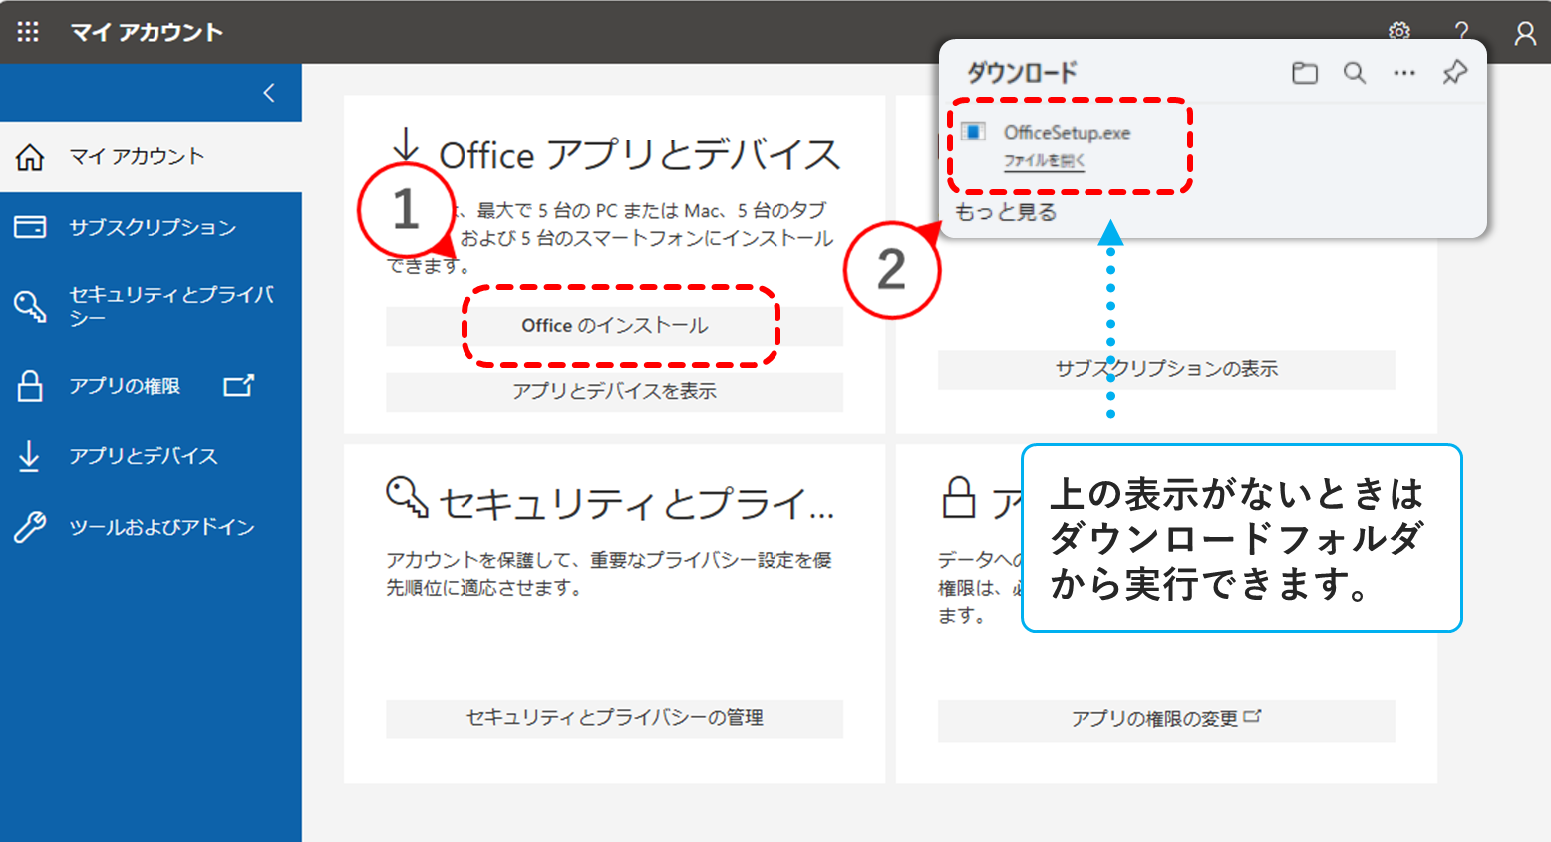
Task: Click Office アプリとデバイス card heading
Action: tap(640, 155)
